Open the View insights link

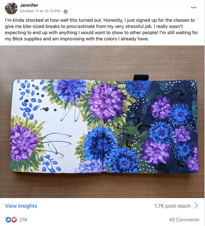coord(21,206)
